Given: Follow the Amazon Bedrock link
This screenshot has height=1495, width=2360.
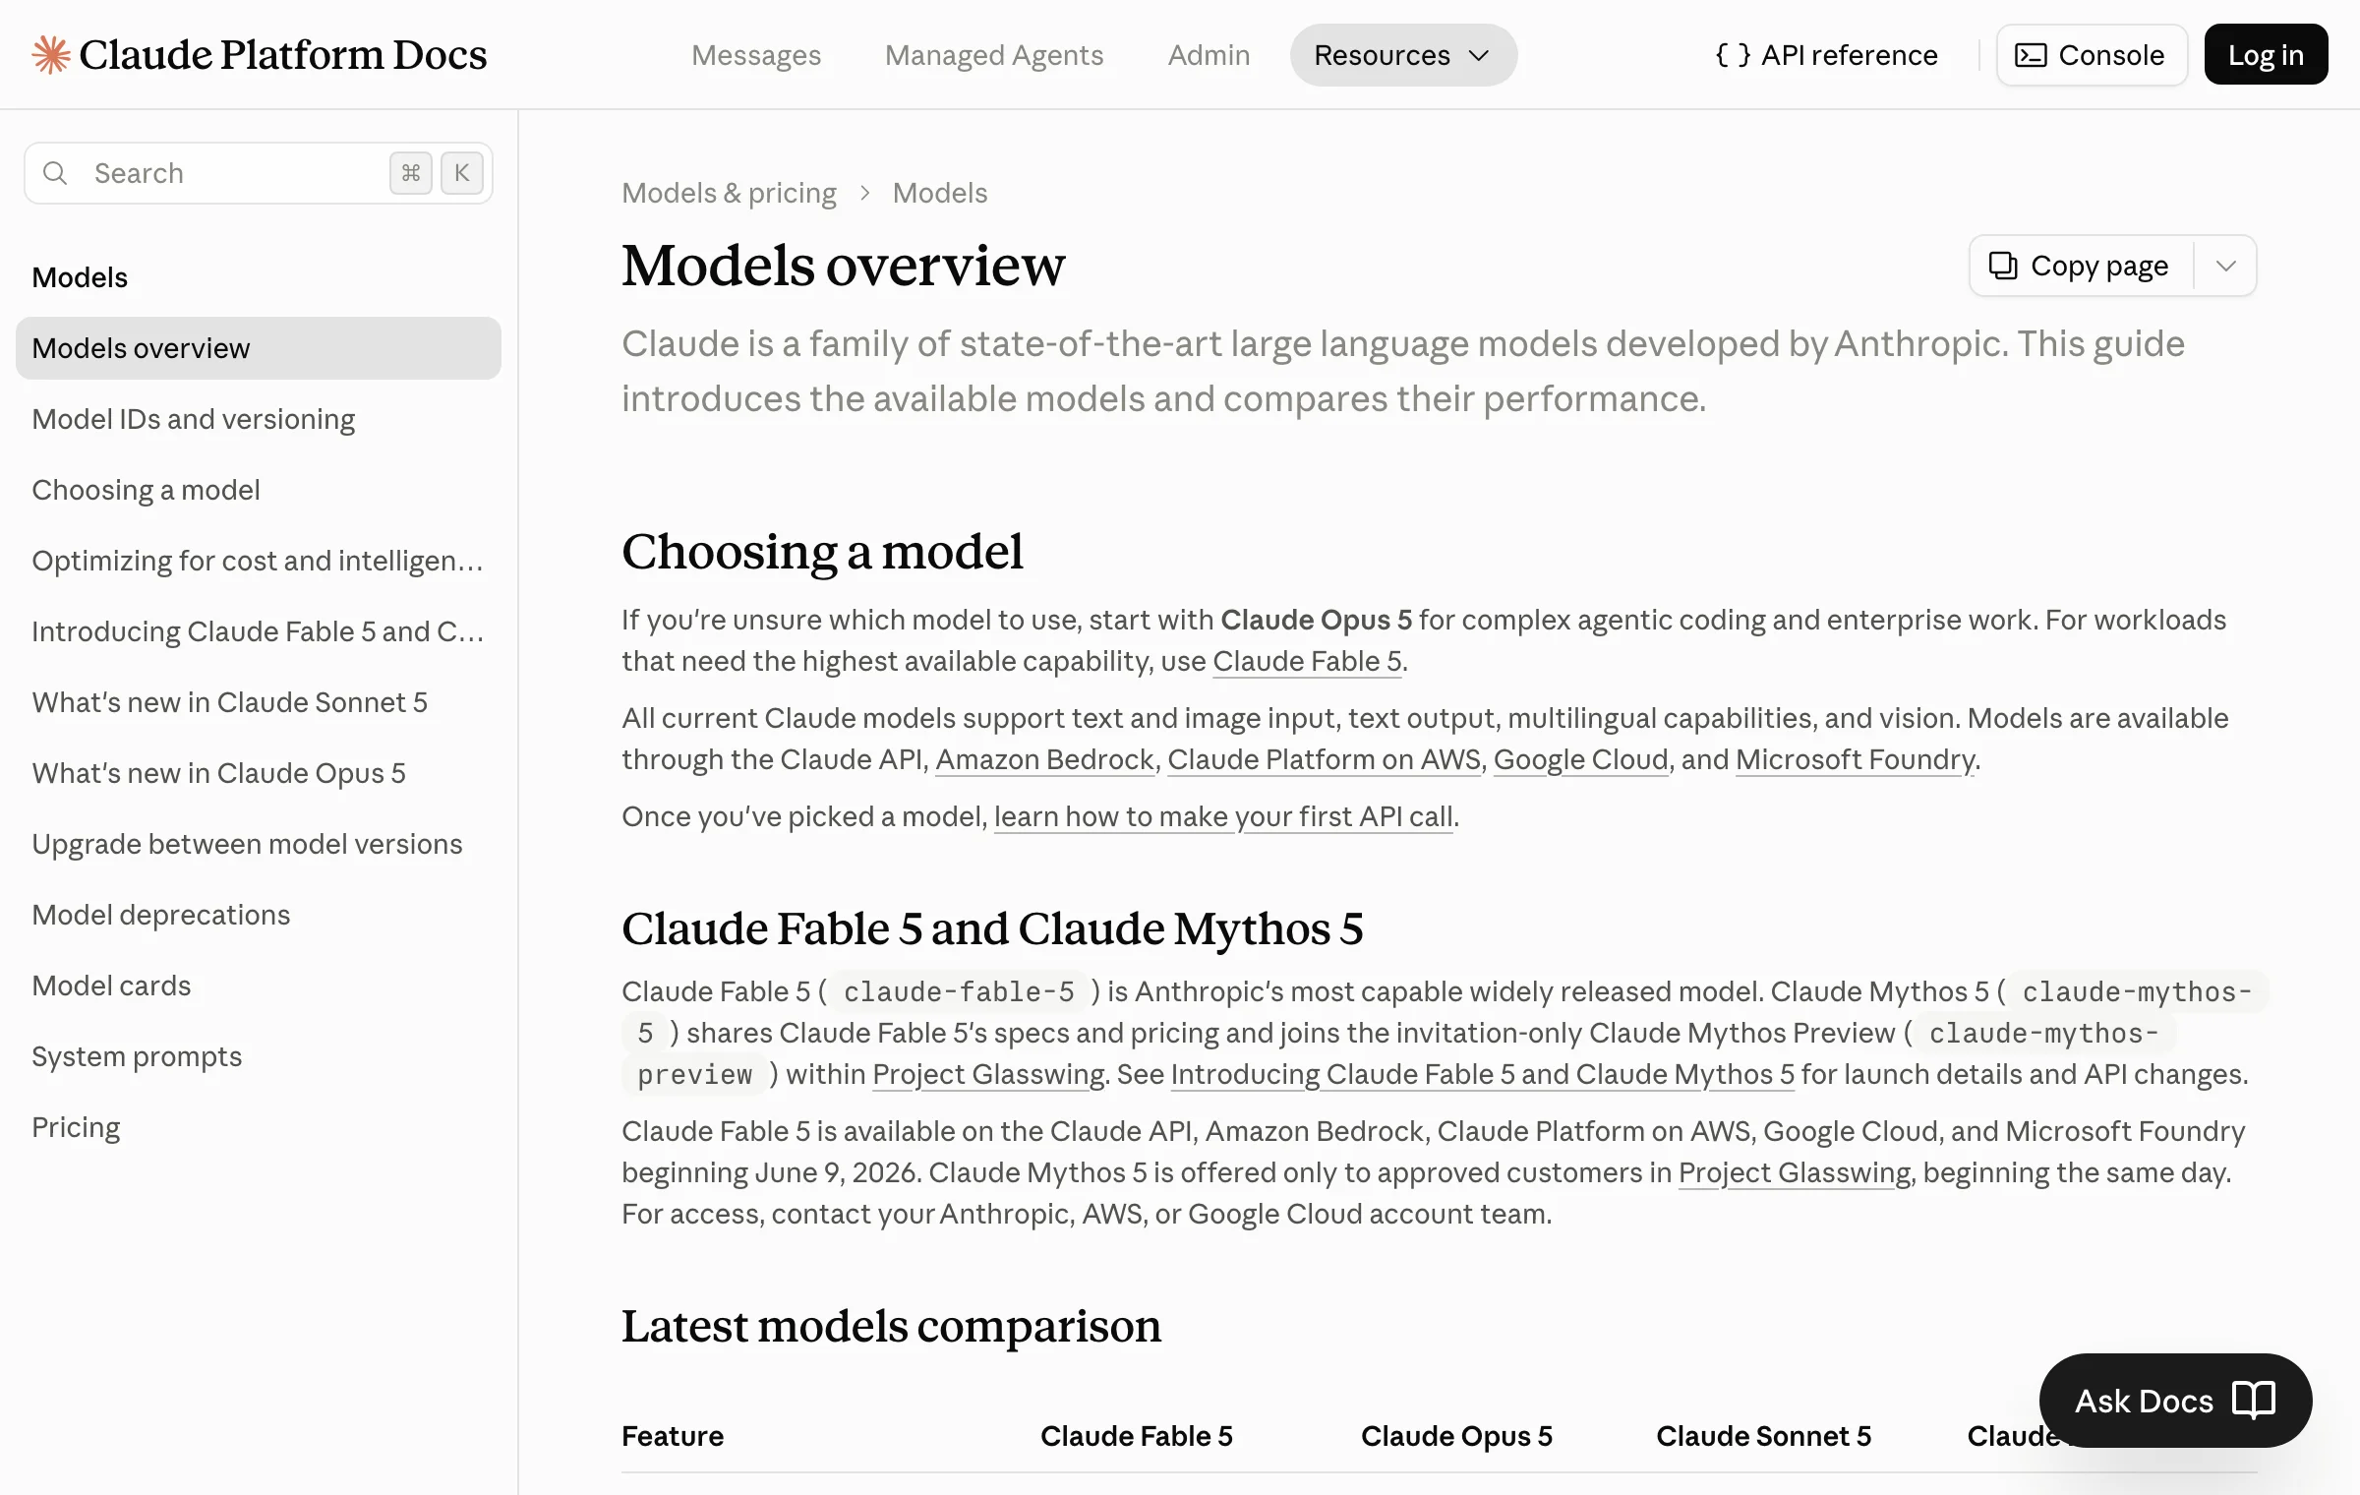Looking at the screenshot, I should pos(1044,759).
